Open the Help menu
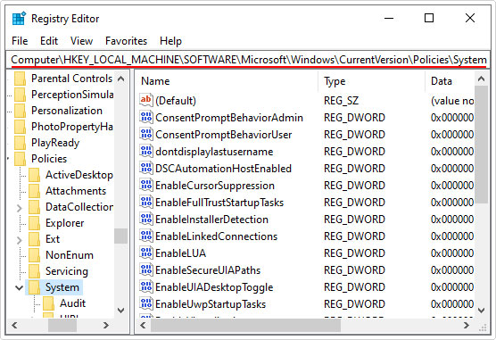Image resolution: width=496 pixels, height=340 pixels. 170,41
